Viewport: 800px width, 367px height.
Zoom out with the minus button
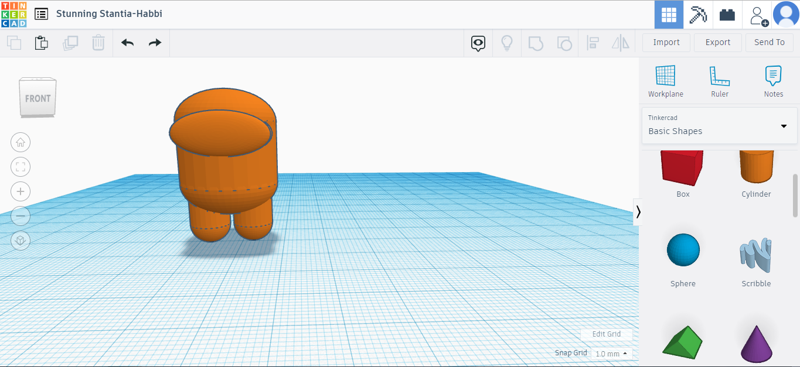coord(21,216)
